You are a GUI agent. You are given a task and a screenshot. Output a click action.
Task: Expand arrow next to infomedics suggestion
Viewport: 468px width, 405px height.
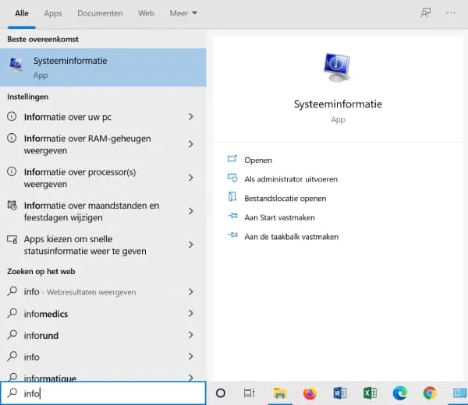(191, 314)
